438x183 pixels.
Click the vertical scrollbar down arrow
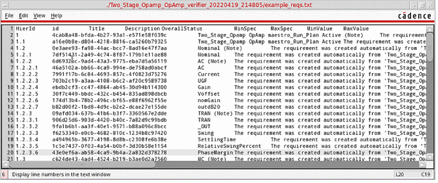pyautogui.click(x=430, y=158)
